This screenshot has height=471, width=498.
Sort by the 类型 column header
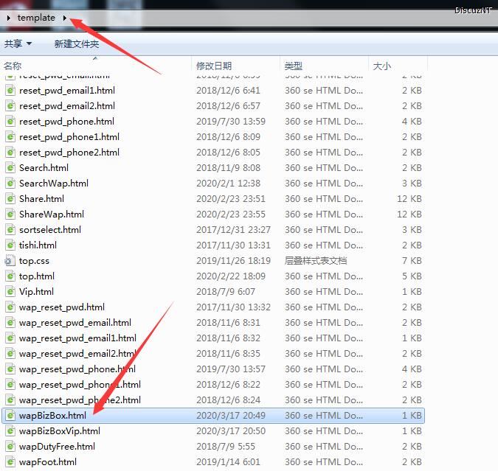coord(293,66)
